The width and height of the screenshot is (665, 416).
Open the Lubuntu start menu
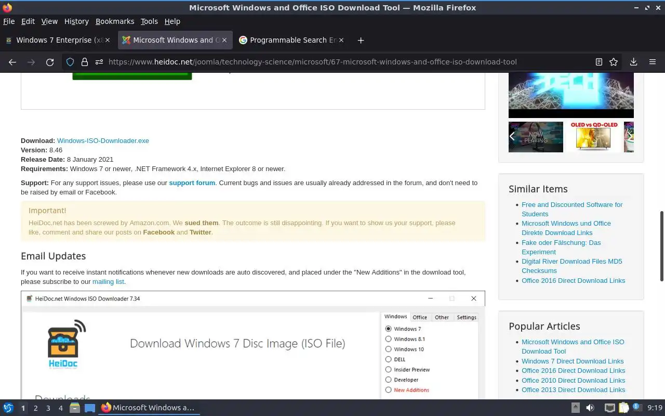[x=8, y=408]
